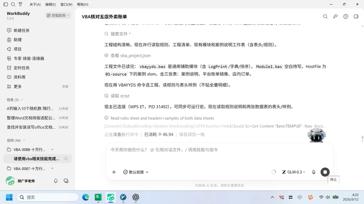Image resolution: width=364 pixels, height=204 pixels.
Task: Open the 帮助(H) menu
Action: (x=83, y=5)
